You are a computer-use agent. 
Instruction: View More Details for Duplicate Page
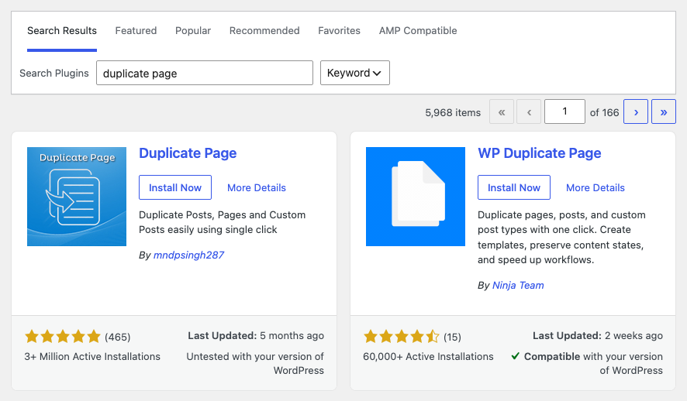(x=257, y=187)
